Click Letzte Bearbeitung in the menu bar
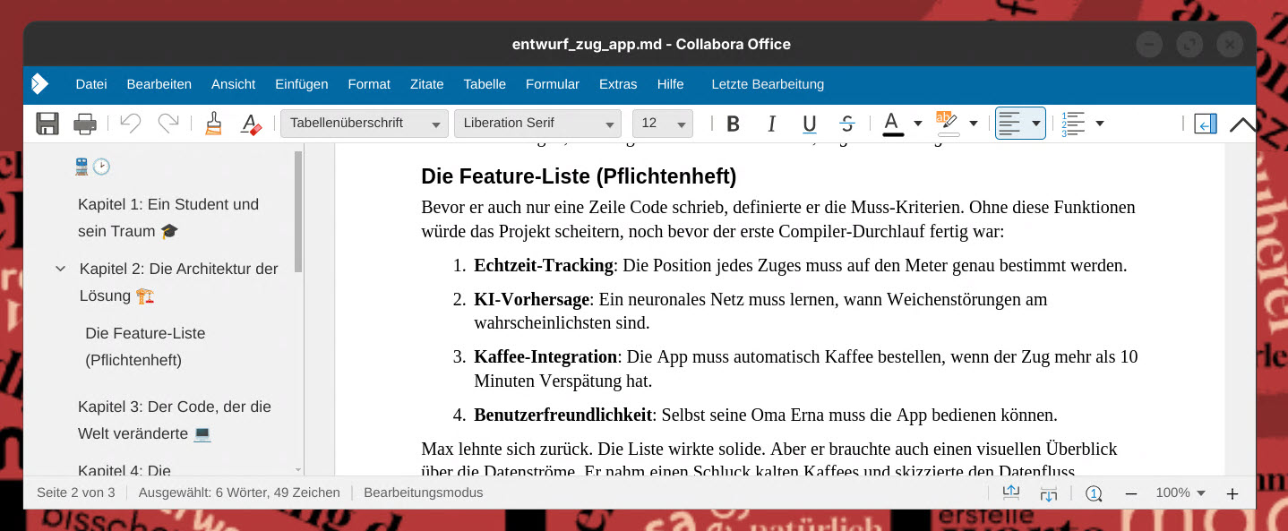This screenshot has width=1288, height=531. (767, 84)
